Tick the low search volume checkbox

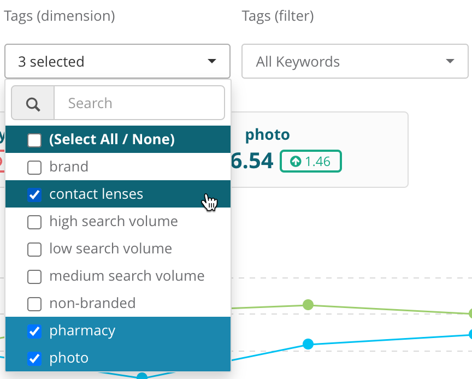[34, 249]
